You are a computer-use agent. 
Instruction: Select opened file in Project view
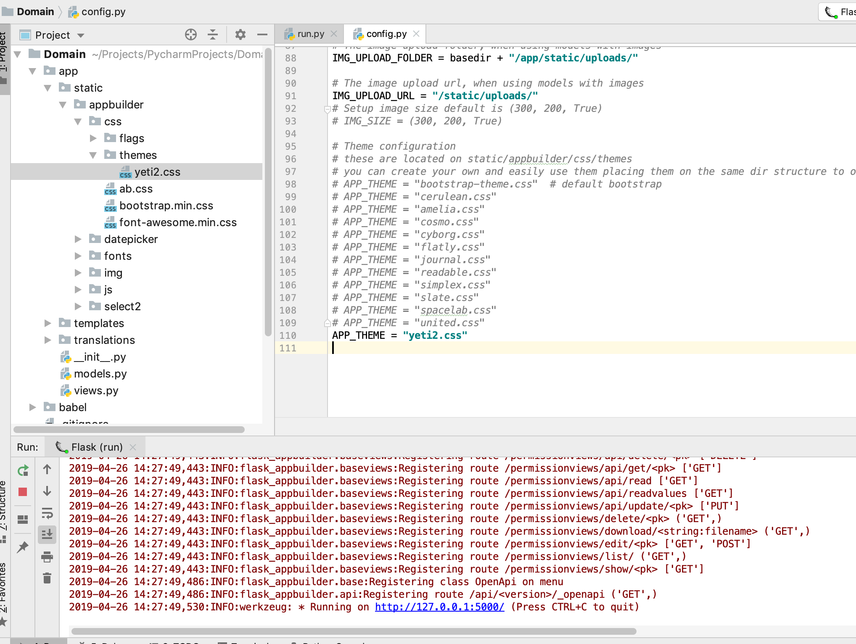coord(191,35)
